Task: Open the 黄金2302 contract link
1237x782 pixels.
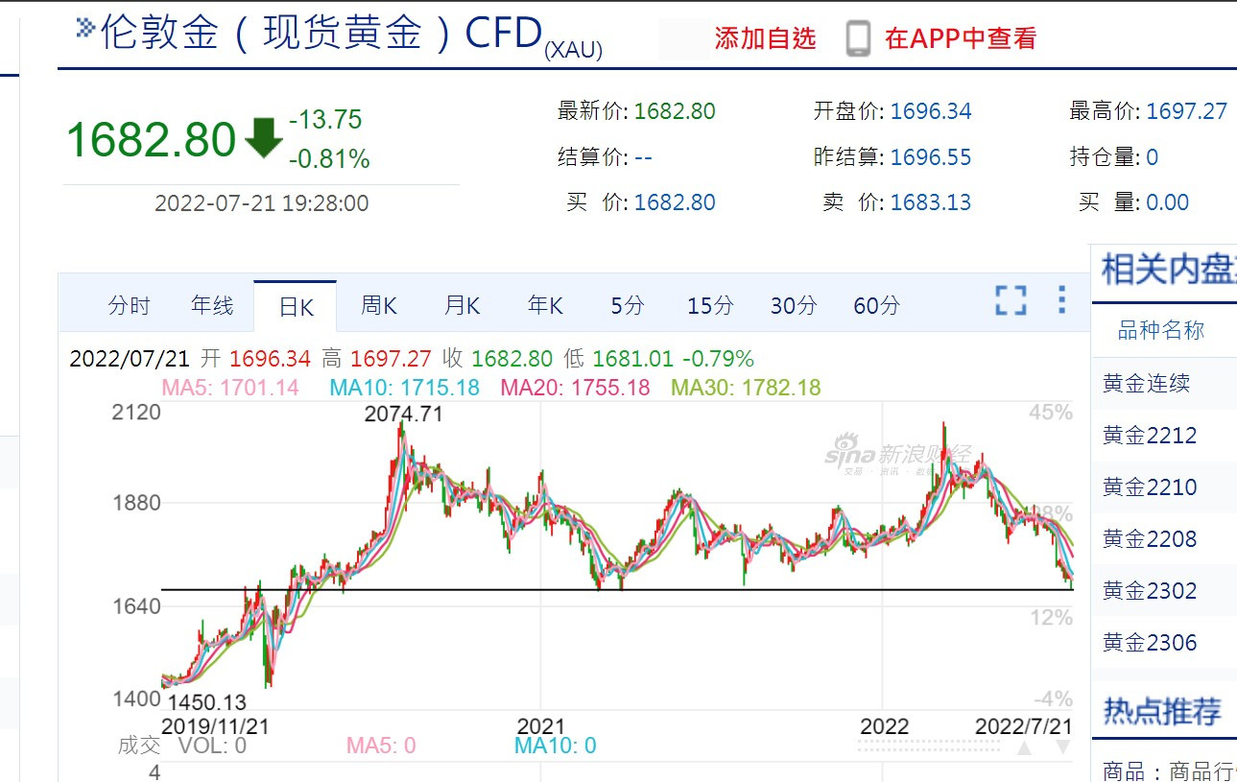Action: [1150, 591]
